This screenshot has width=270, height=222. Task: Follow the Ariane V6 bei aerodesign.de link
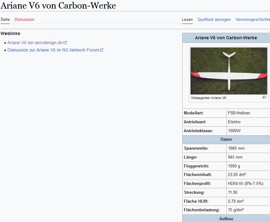tap(35, 43)
